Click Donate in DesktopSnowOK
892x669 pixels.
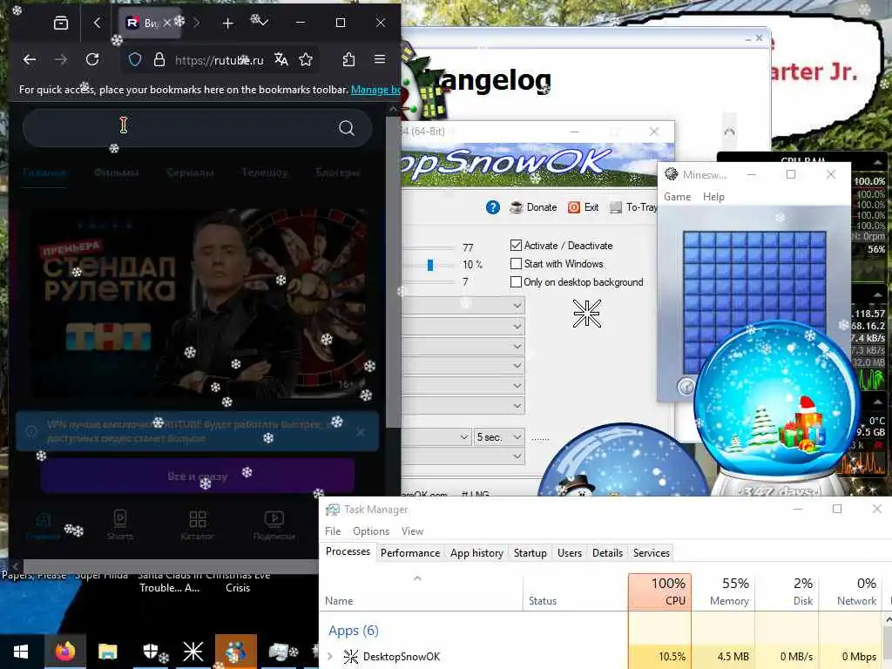pyautogui.click(x=534, y=207)
